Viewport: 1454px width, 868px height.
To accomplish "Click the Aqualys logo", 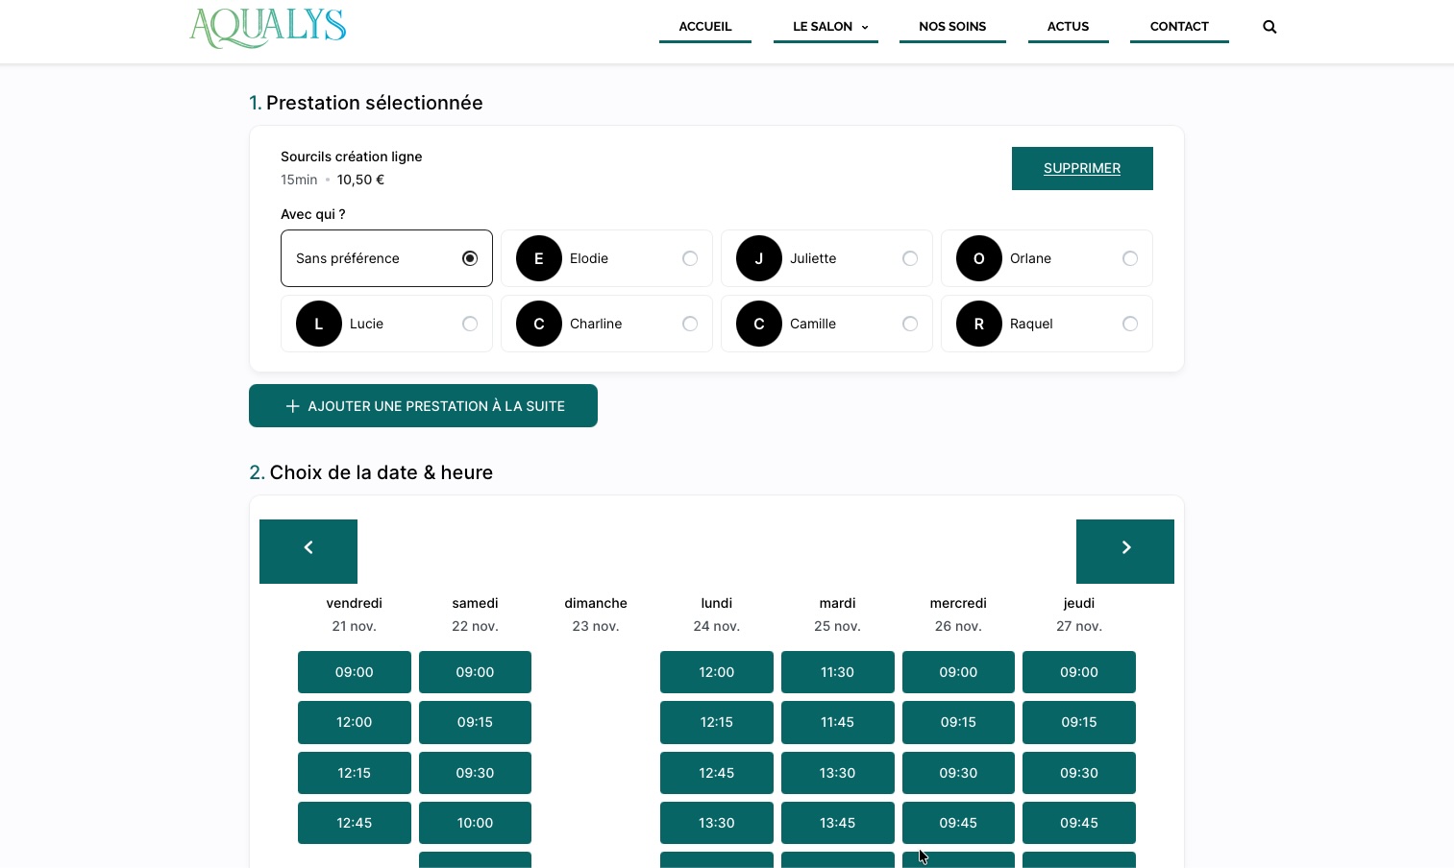I will [x=268, y=28].
